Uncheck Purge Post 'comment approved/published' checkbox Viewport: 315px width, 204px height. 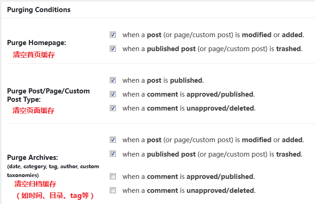pos(113,94)
